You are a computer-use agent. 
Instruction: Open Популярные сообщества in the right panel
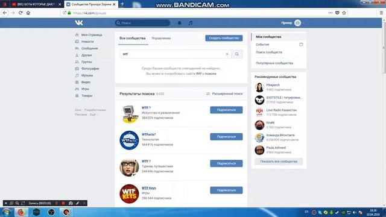click(x=274, y=63)
